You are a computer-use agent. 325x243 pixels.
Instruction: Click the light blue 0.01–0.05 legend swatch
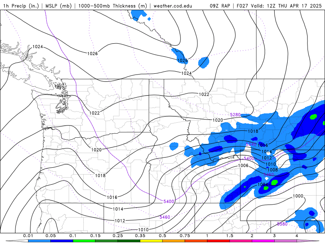(39, 241)
